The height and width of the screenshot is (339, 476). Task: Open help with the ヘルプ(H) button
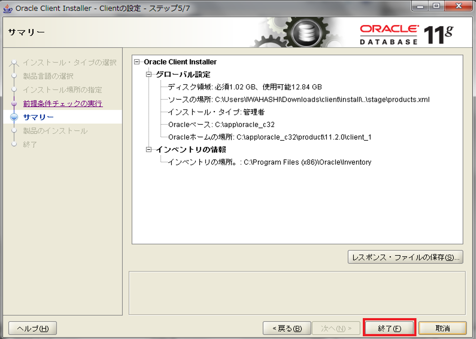[32, 328]
